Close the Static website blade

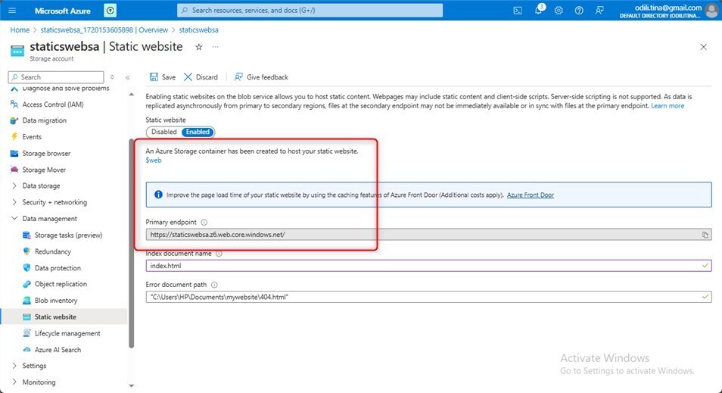point(703,47)
